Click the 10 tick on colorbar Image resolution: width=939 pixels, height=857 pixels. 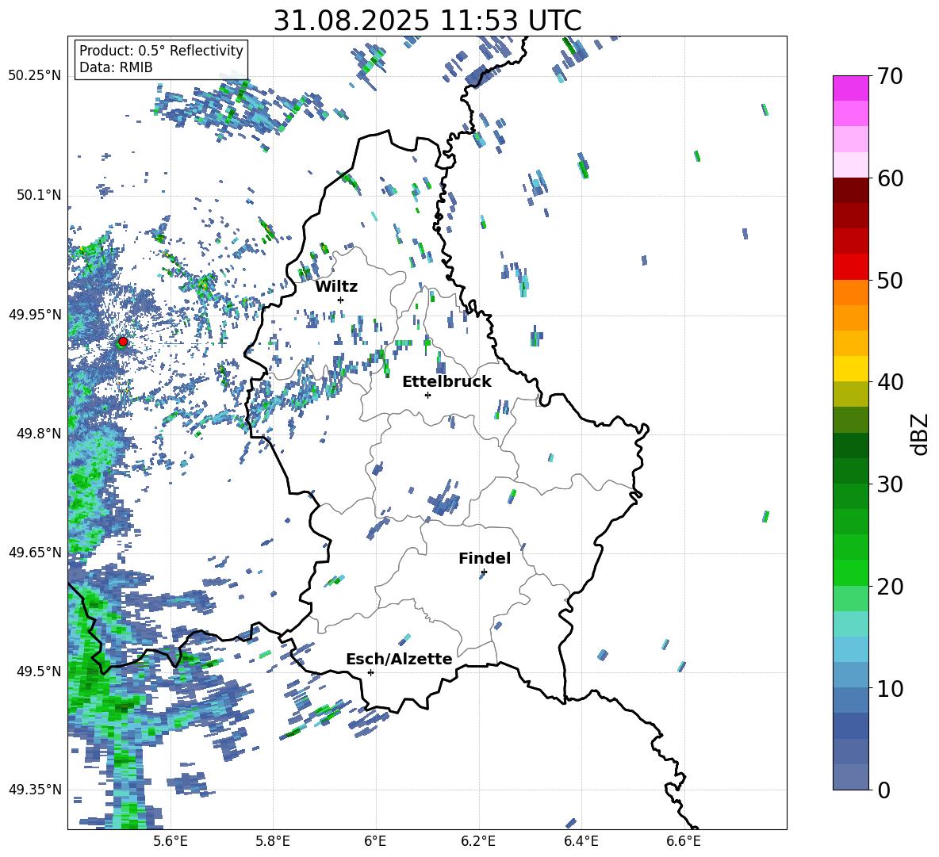[889, 688]
